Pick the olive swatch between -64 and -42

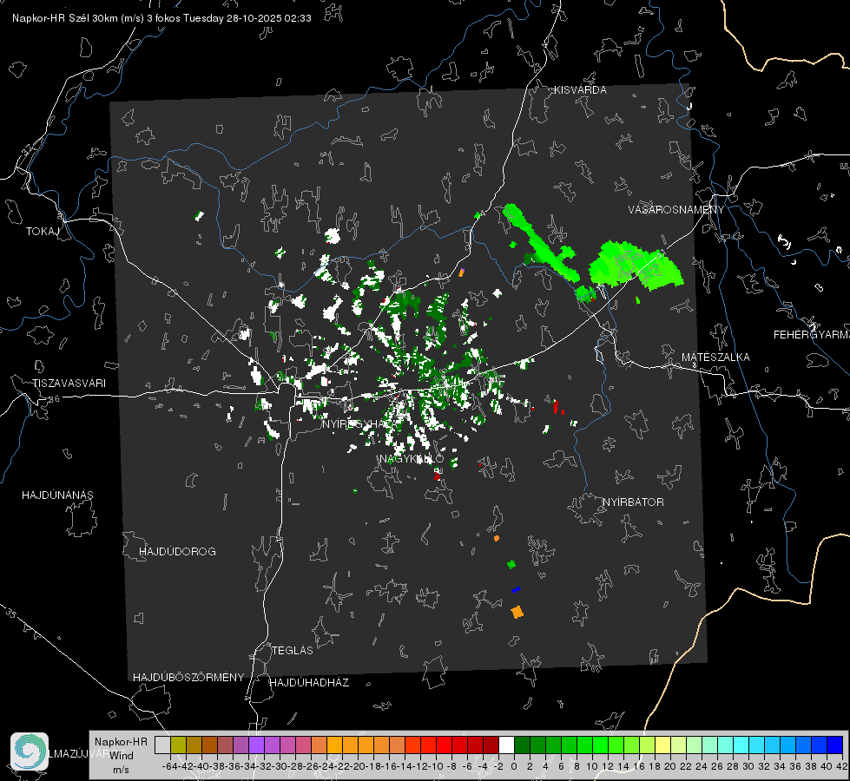coord(178,745)
